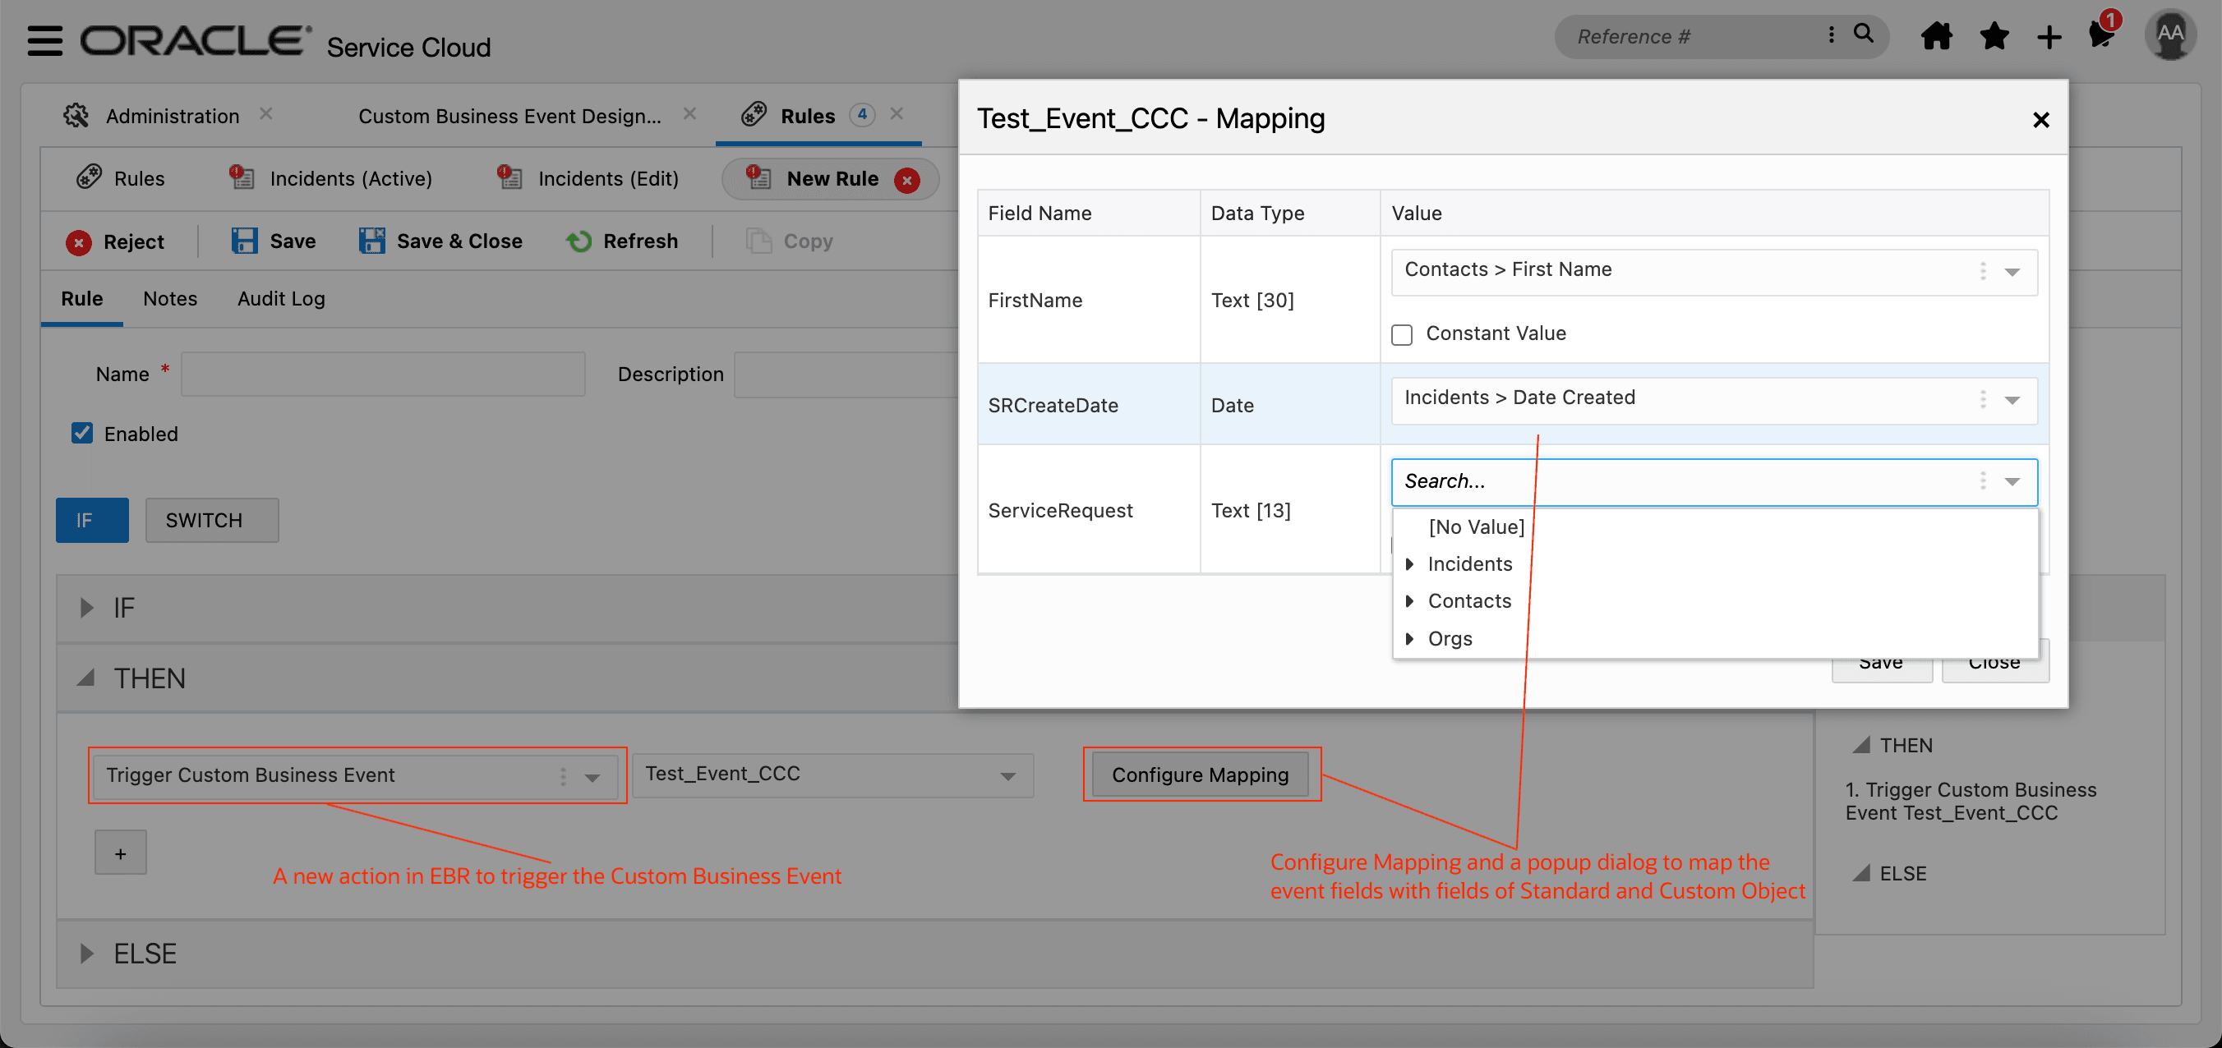Click the search magnifier icon
The height and width of the screenshot is (1048, 2222).
point(1863,34)
